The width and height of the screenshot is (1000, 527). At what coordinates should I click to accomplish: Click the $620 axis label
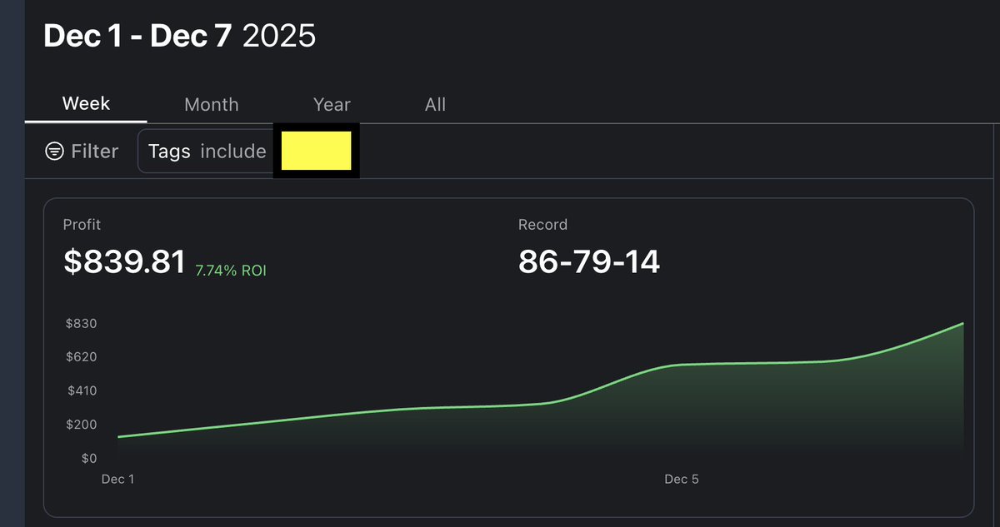click(x=81, y=357)
